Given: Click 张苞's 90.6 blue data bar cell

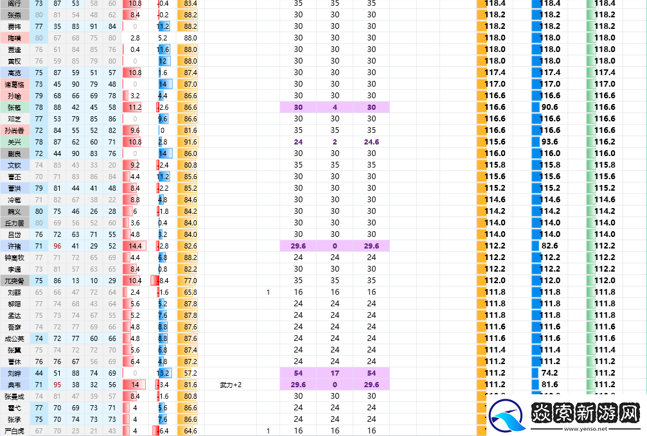Looking at the screenshot, I should (549, 107).
